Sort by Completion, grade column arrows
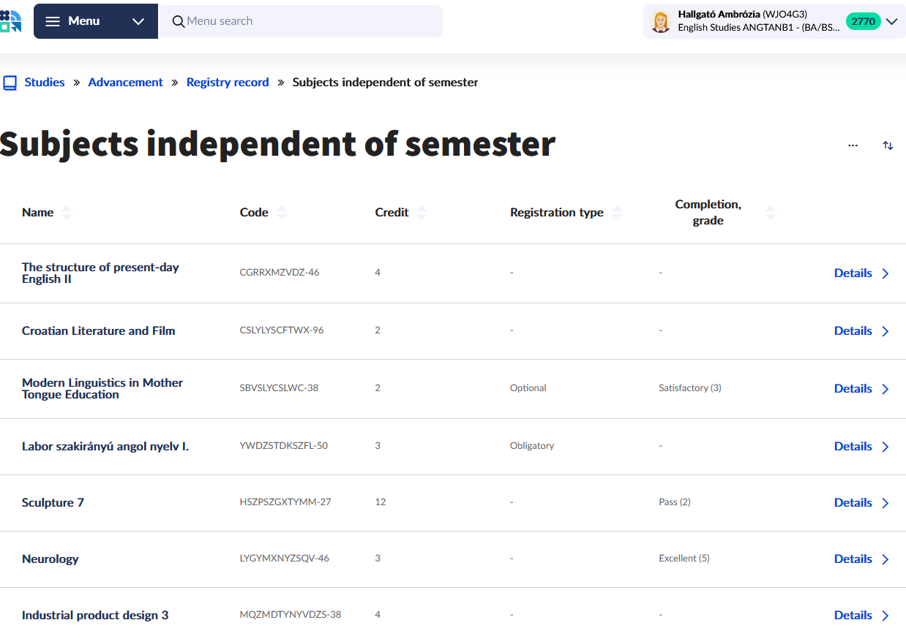This screenshot has width=906, height=639. pos(770,213)
